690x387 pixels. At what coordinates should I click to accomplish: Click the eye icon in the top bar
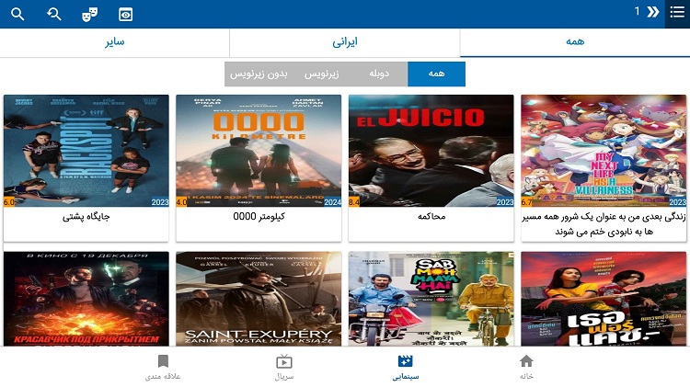125,15
